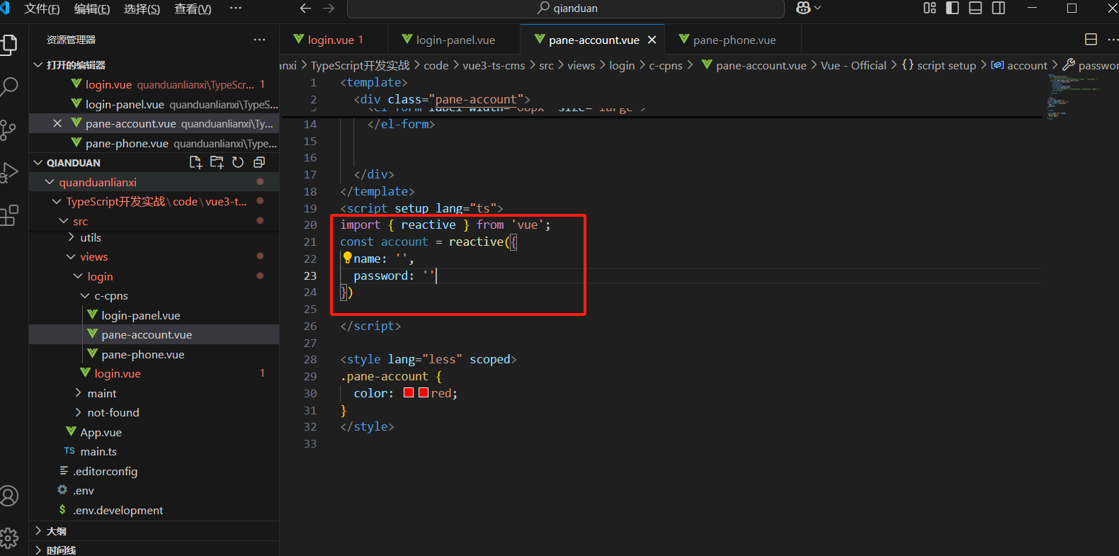This screenshot has height=556, width=1119.
Task: Click the c-cpns breadcrumb segment
Action: 666,65
